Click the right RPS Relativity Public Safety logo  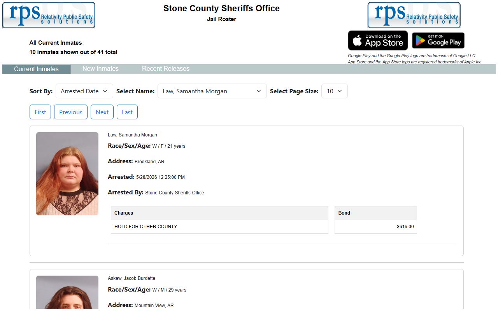[414, 15]
